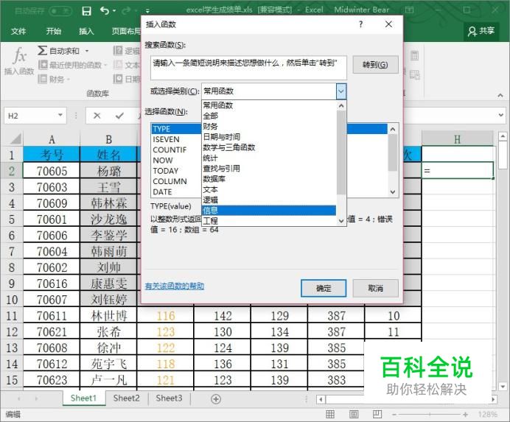This screenshot has height=422, width=510.
Task: Collapse the ribbon with the chevron
Action: (x=500, y=95)
